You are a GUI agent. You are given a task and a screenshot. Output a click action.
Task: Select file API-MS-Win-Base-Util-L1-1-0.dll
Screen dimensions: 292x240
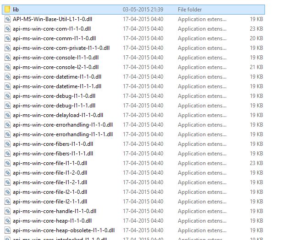tap(53, 19)
